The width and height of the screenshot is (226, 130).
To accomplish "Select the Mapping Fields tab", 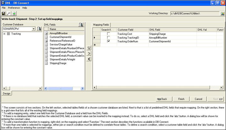I will click(101, 25).
